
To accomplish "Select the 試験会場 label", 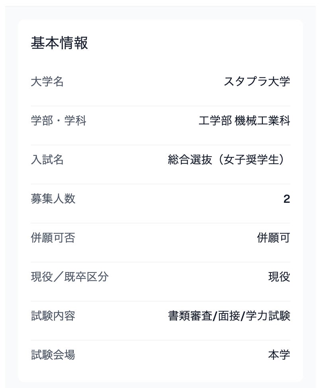I will pyautogui.click(x=53, y=355).
